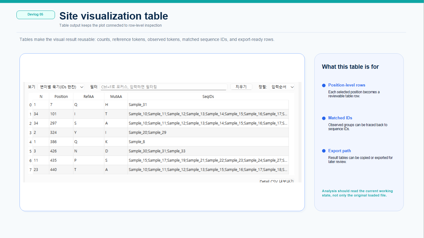
Task: Open the 변이별 묶기(IDs 한칸) view dropdown
Action: coord(61,87)
